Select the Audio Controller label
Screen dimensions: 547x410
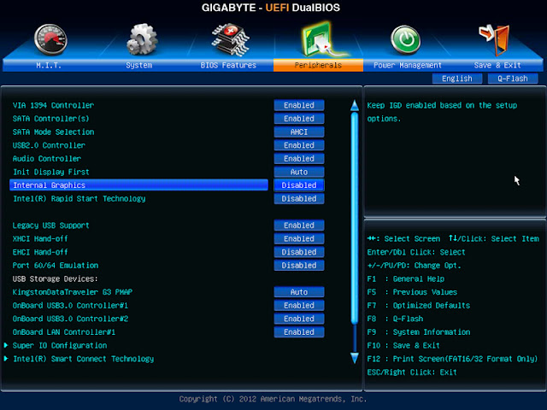pos(47,159)
